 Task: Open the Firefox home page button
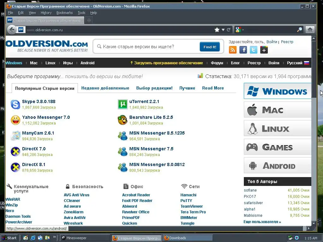310,30
